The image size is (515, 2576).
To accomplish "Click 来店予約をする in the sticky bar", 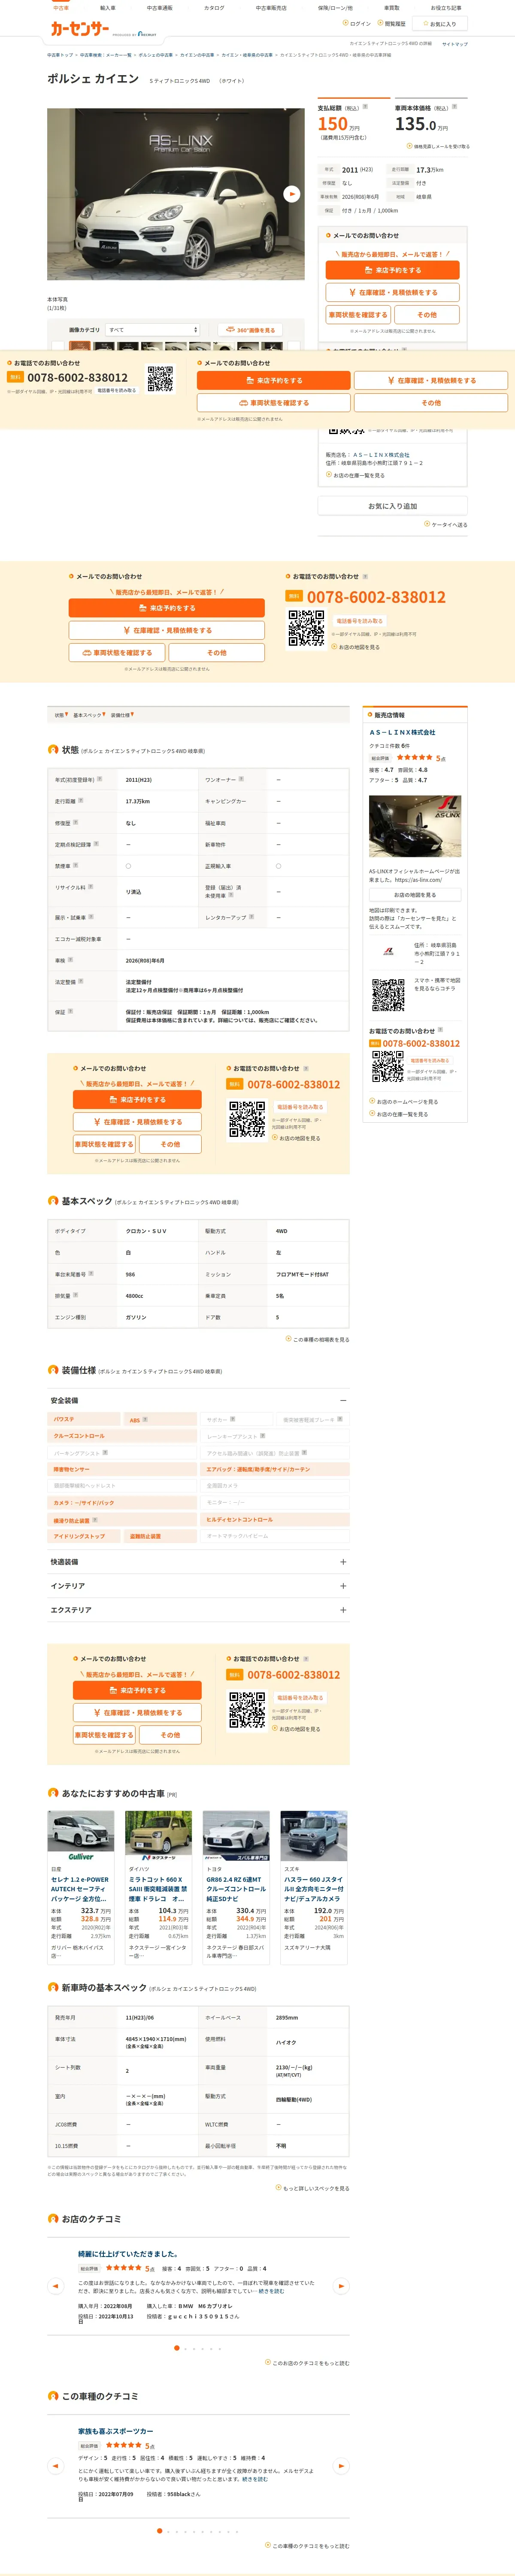I will tap(273, 381).
